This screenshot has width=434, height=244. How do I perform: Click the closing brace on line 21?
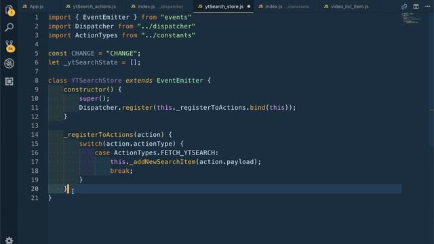50,198
